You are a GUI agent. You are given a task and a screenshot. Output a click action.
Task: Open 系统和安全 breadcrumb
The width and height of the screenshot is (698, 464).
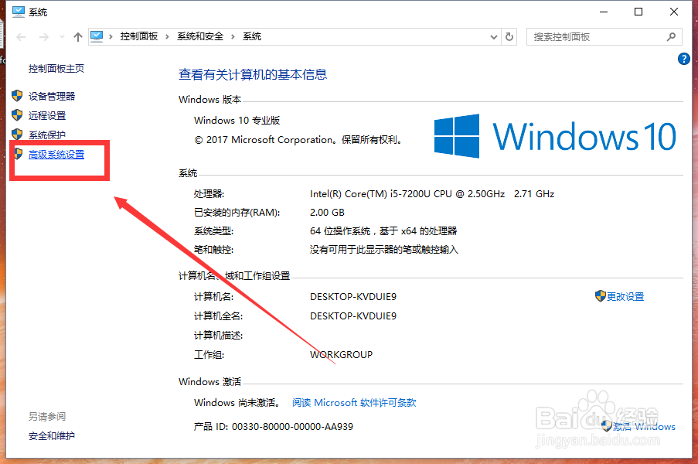coord(200,36)
